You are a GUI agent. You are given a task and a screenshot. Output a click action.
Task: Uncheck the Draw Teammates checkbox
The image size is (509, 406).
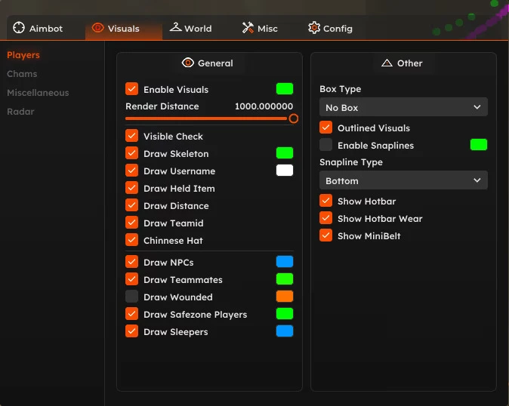pyautogui.click(x=132, y=279)
